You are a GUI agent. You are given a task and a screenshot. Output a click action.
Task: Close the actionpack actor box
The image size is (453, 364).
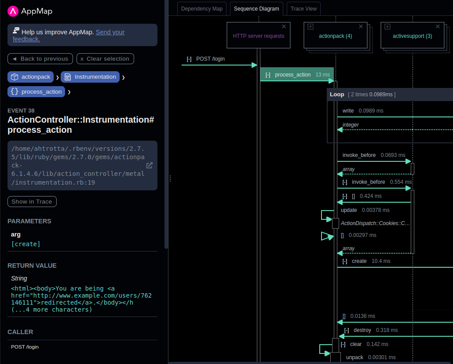tap(361, 26)
